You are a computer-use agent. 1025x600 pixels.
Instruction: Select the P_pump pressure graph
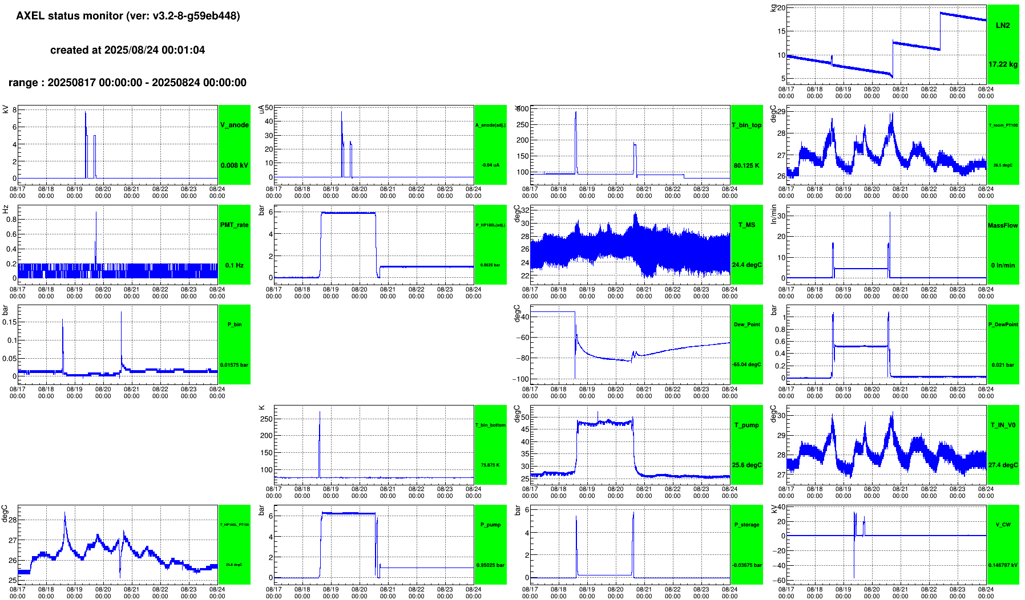(374, 545)
